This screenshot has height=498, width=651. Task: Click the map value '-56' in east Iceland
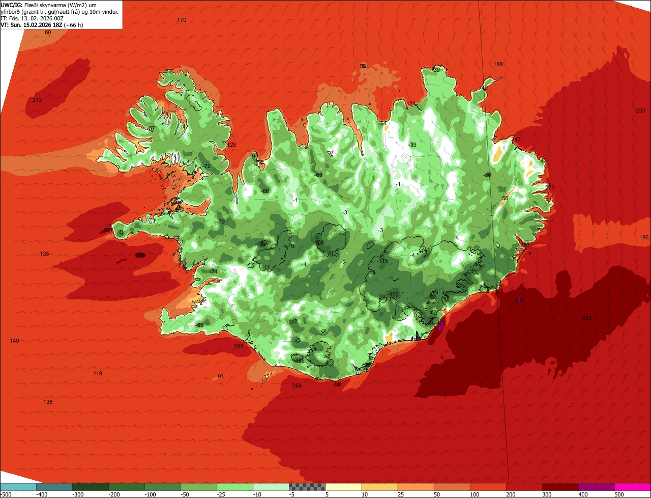coord(487,175)
